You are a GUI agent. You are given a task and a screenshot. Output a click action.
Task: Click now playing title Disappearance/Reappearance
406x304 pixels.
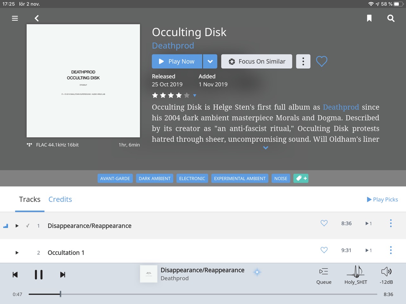tap(202, 270)
